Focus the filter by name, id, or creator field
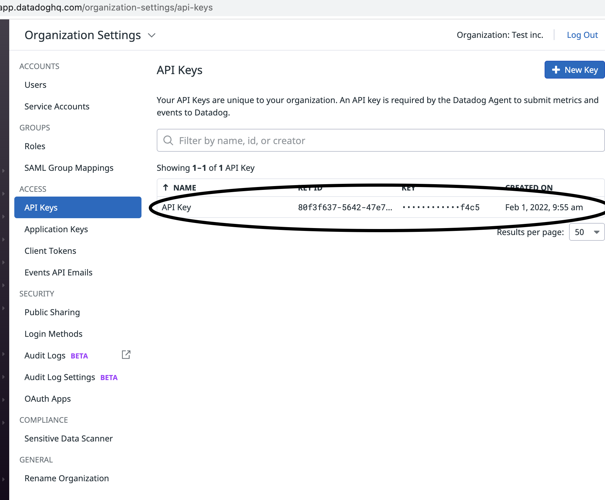Viewport: 605px width, 500px height. coord(380,140)
